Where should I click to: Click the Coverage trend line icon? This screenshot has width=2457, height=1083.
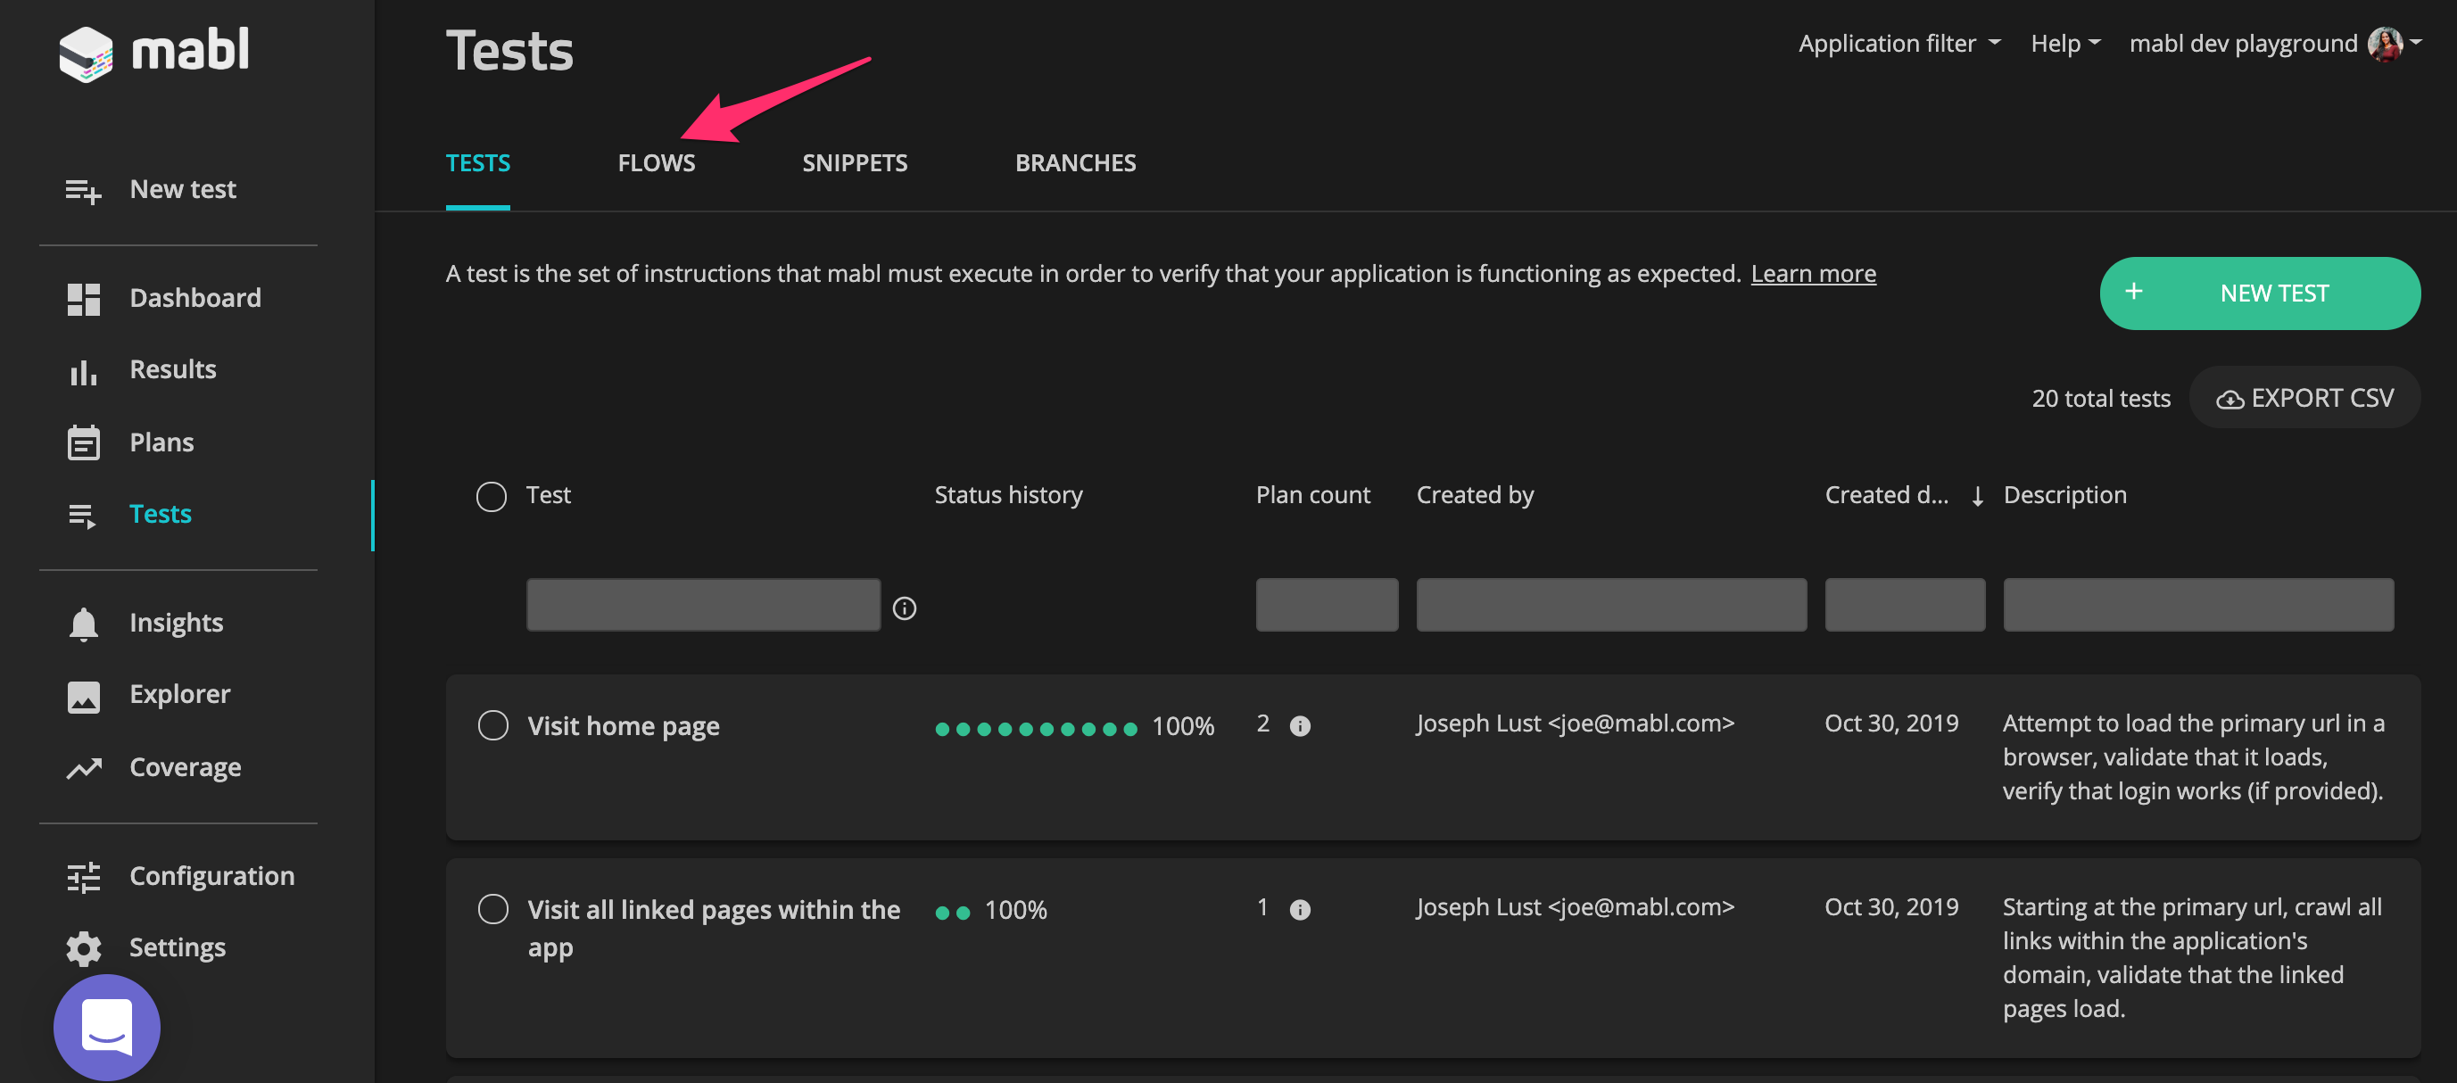pyautogui.click(x=83, y=768)
